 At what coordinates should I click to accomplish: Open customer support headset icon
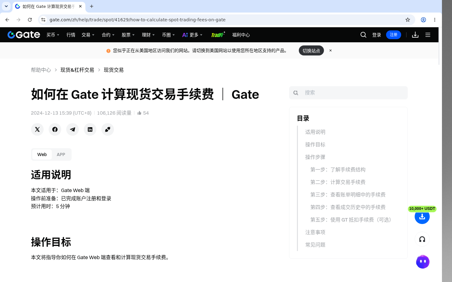point(422,239)
